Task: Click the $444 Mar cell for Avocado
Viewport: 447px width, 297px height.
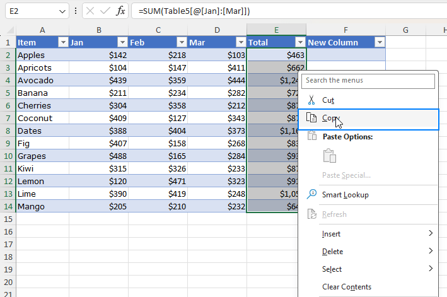Action: point(217,80)
